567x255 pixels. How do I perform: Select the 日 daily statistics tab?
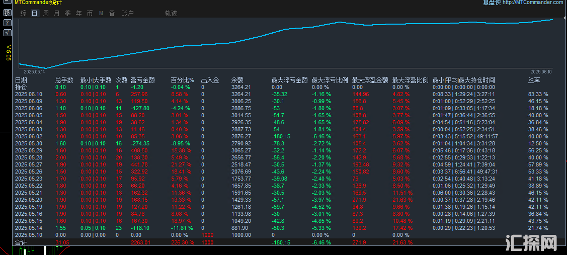coord(34,14)
